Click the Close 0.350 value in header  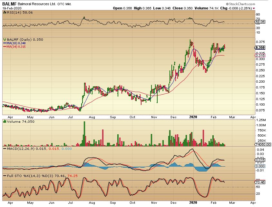[x=182, y=8]
